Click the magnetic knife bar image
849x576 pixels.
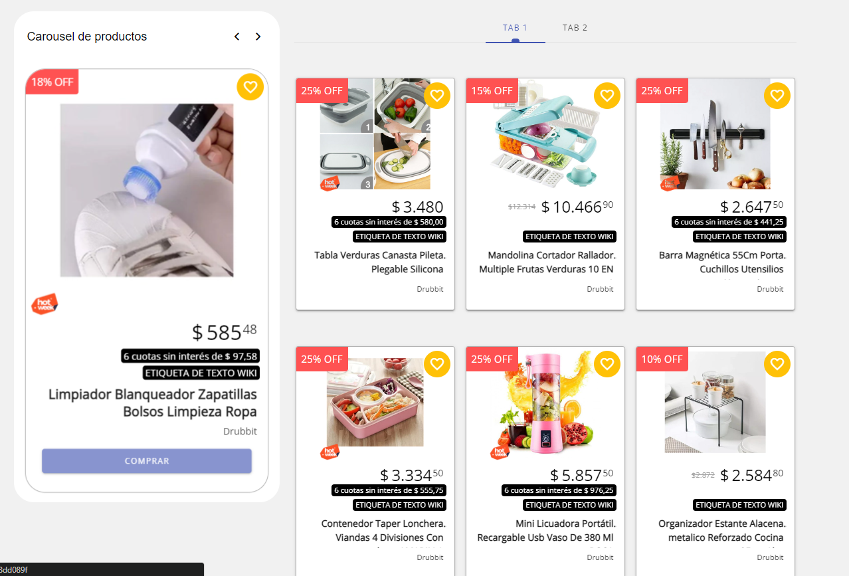pyautogui.click(x=715, y=134)
